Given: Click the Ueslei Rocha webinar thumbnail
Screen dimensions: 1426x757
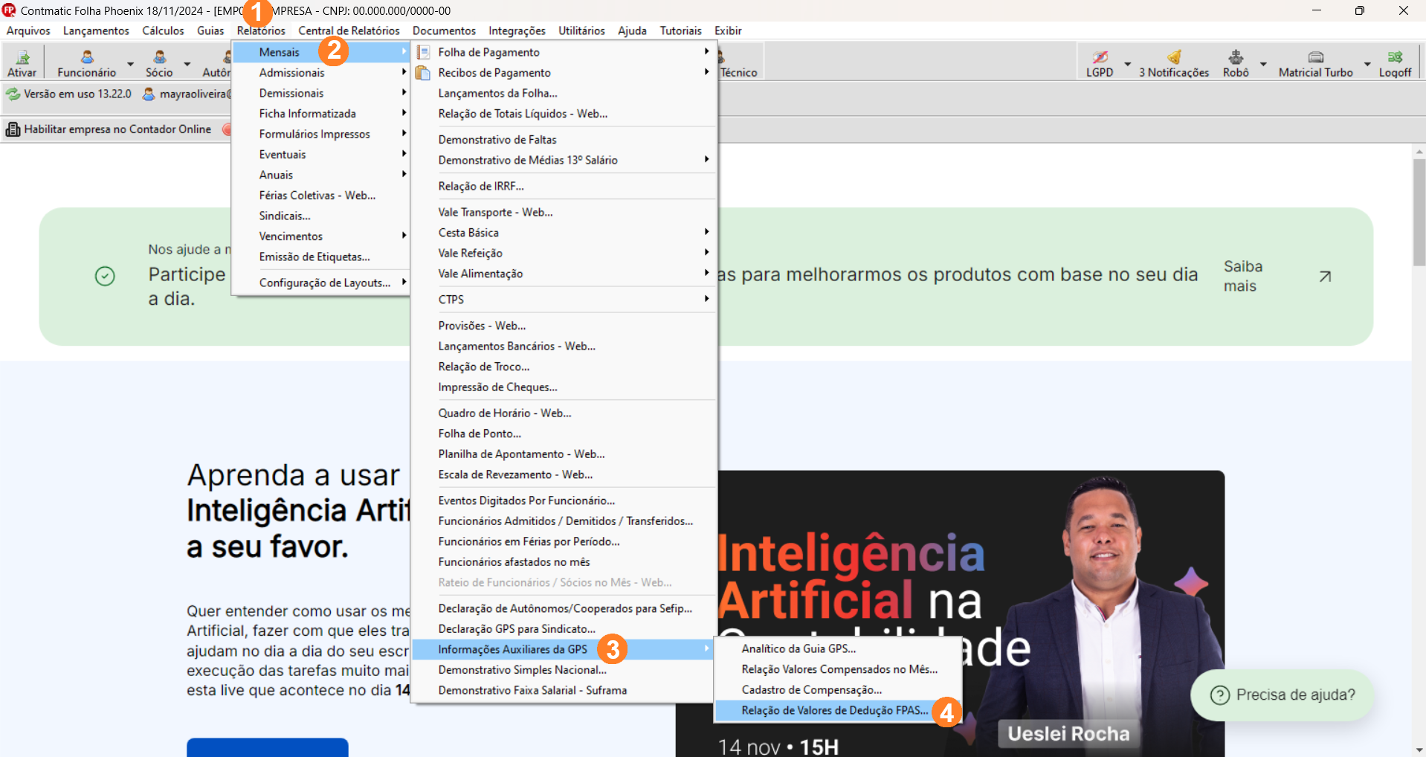Looking at the screenshot, I should pos(949,613).
